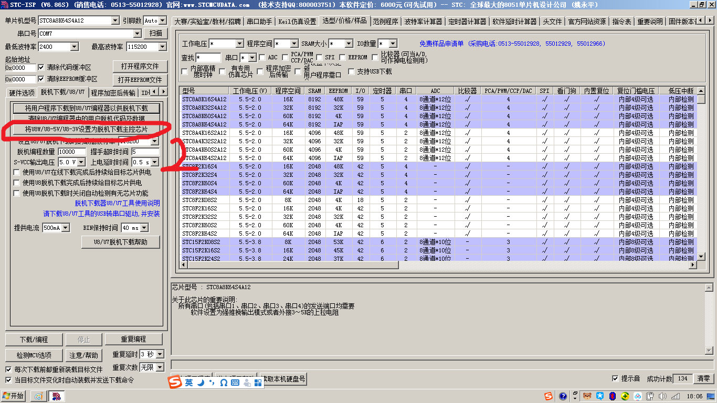Toggle 清除EEPROM缓冲区 checkbox

41,79
